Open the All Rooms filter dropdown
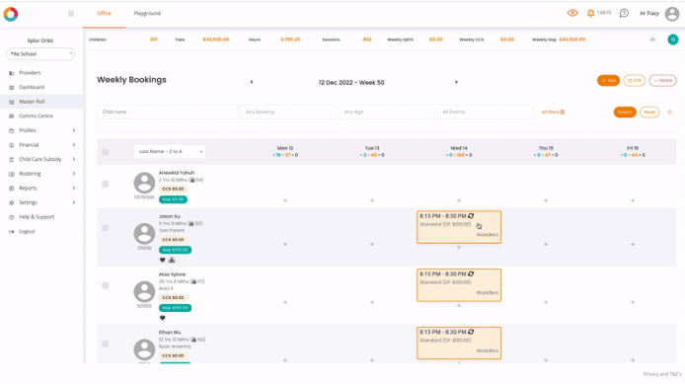The width and height of the screenshot is (685, 384). (x=485, y=112)
